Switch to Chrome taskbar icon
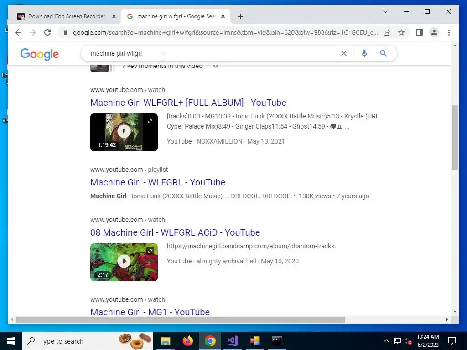Screen dimensions: 467x350 (210, 341)
